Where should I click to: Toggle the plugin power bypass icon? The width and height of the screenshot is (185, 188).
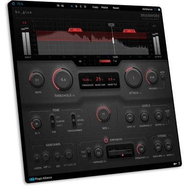coord(14,4)
